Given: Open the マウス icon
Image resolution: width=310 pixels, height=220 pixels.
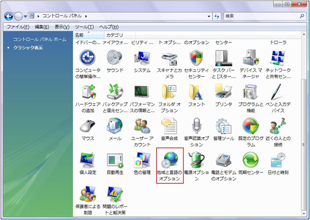Looking at the screenshot, I should (87, 127).
